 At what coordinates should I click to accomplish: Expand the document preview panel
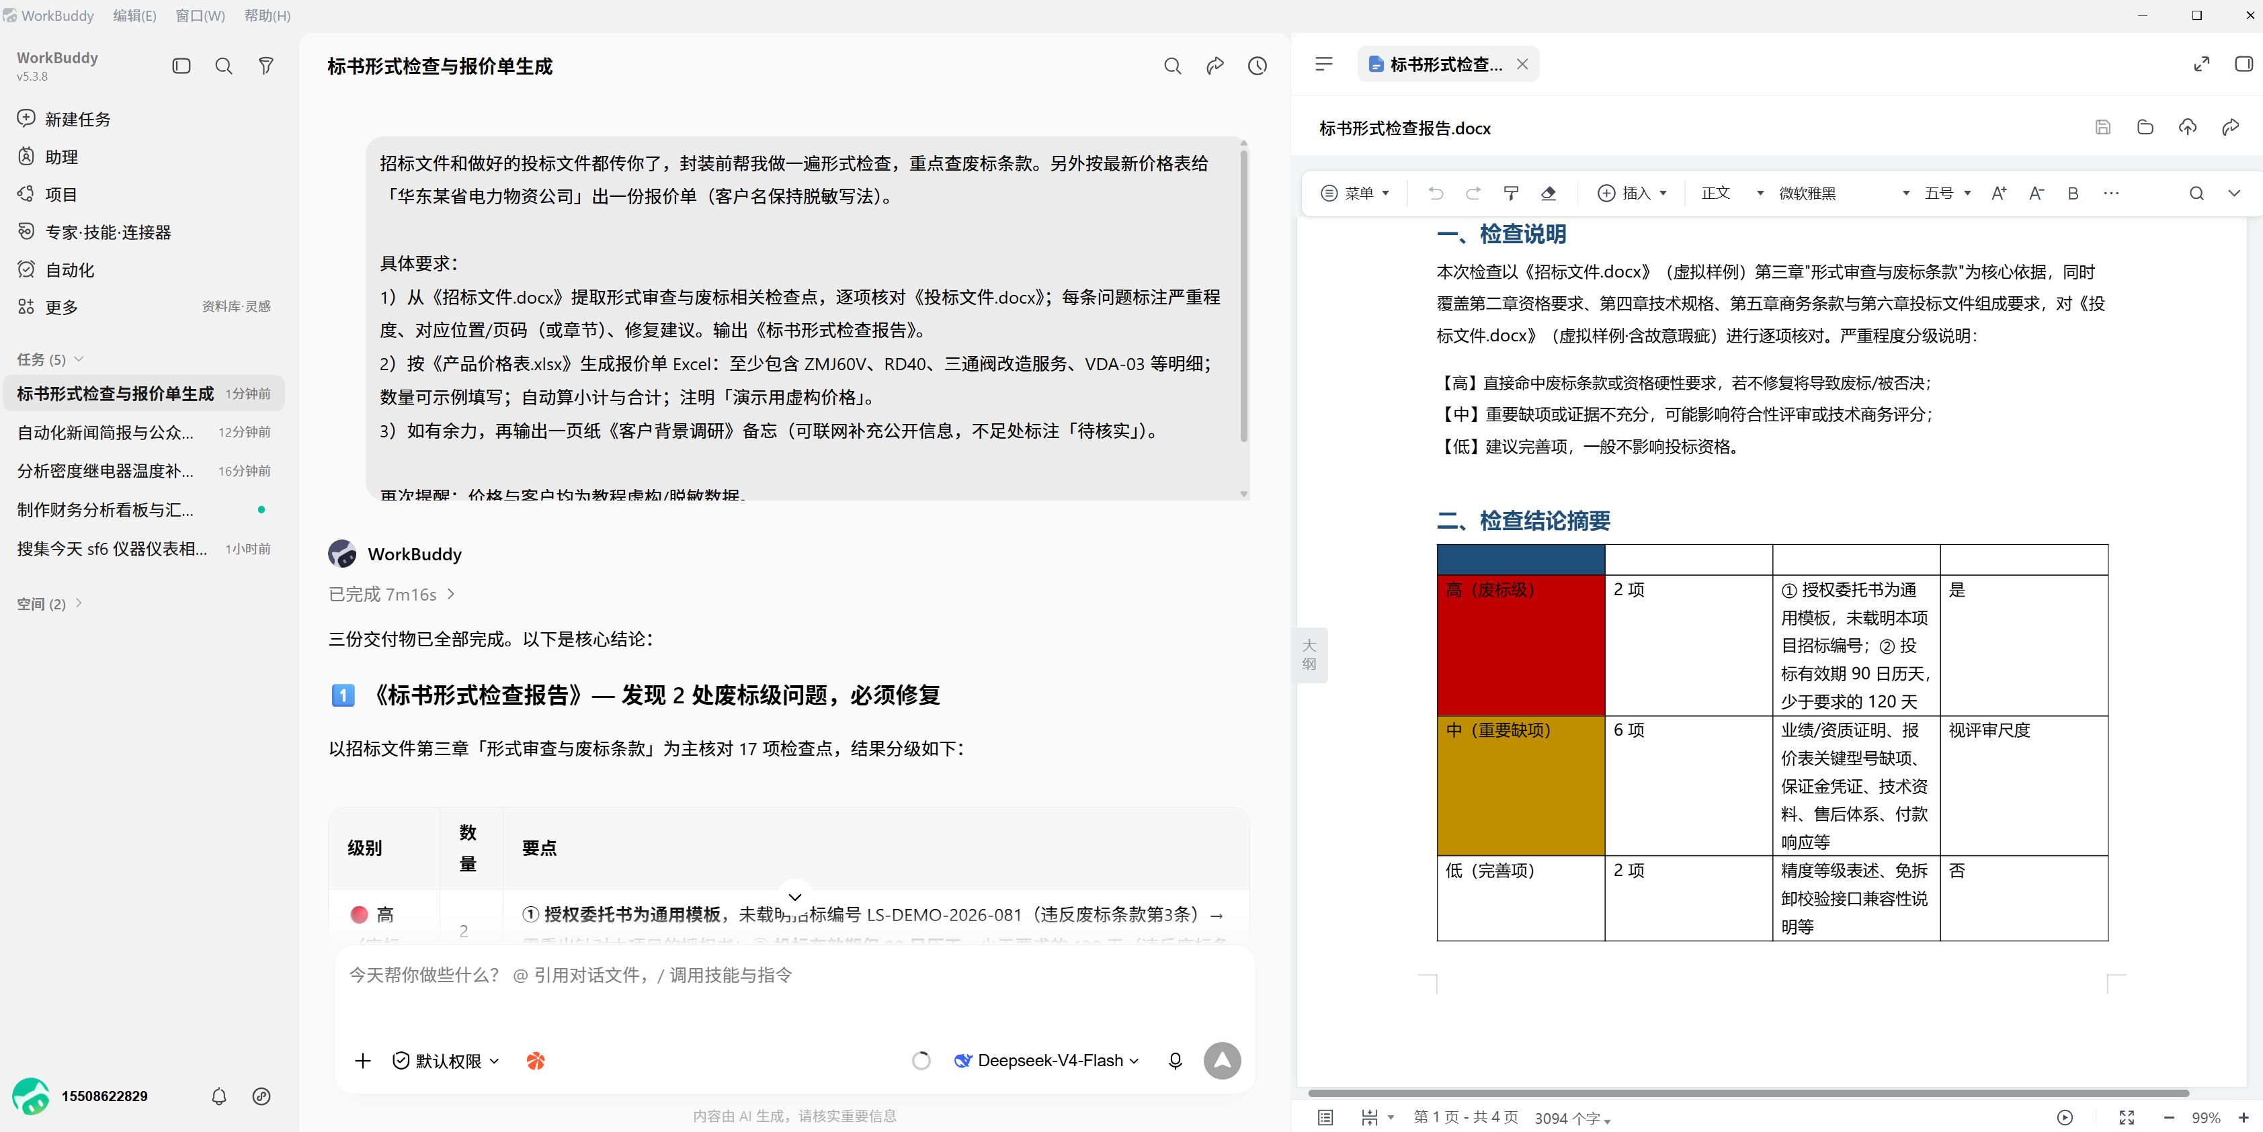pos(2202,64)
